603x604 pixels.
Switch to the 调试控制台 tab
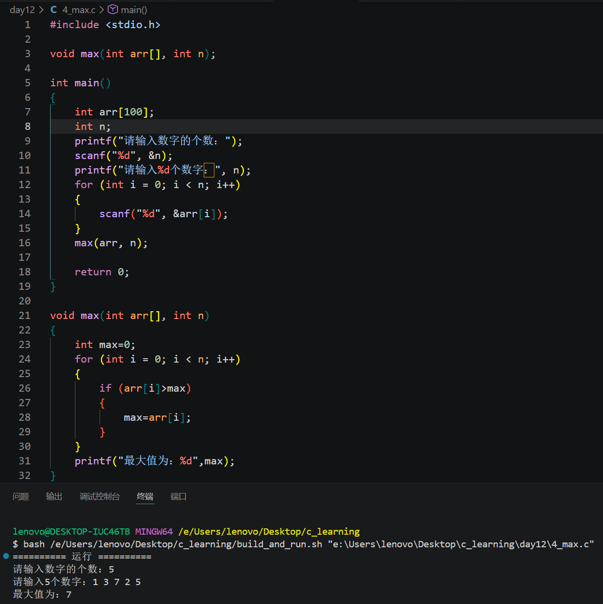coord(99,496)
